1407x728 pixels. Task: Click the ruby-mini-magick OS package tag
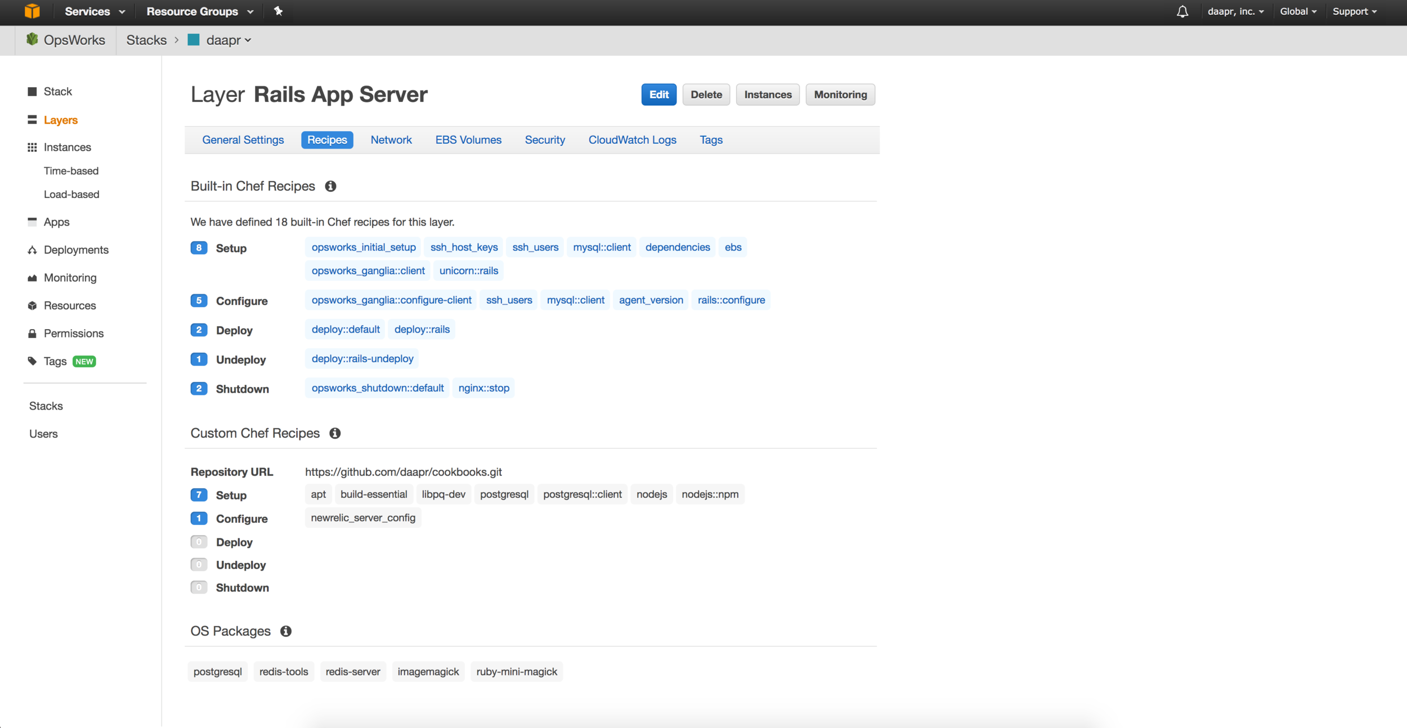click(x=517, y=672)
